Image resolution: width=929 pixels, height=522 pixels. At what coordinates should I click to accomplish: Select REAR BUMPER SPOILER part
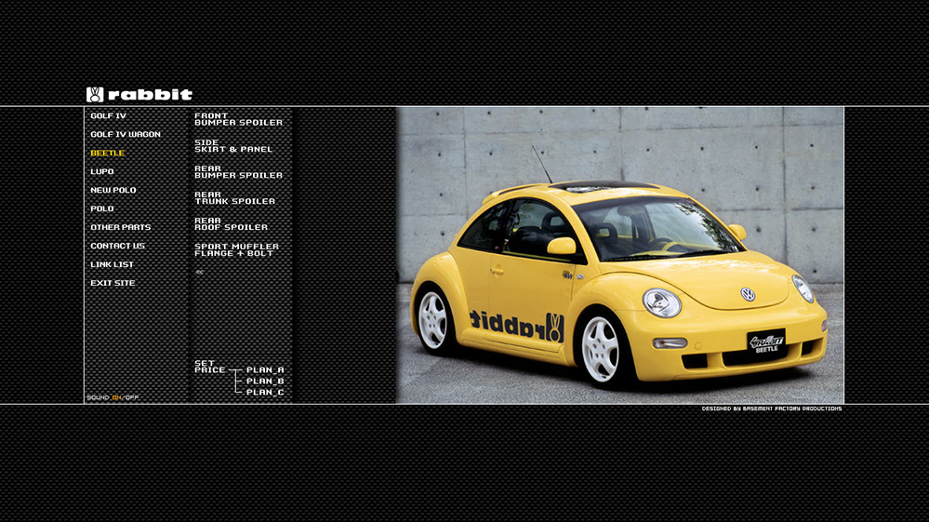239,172
